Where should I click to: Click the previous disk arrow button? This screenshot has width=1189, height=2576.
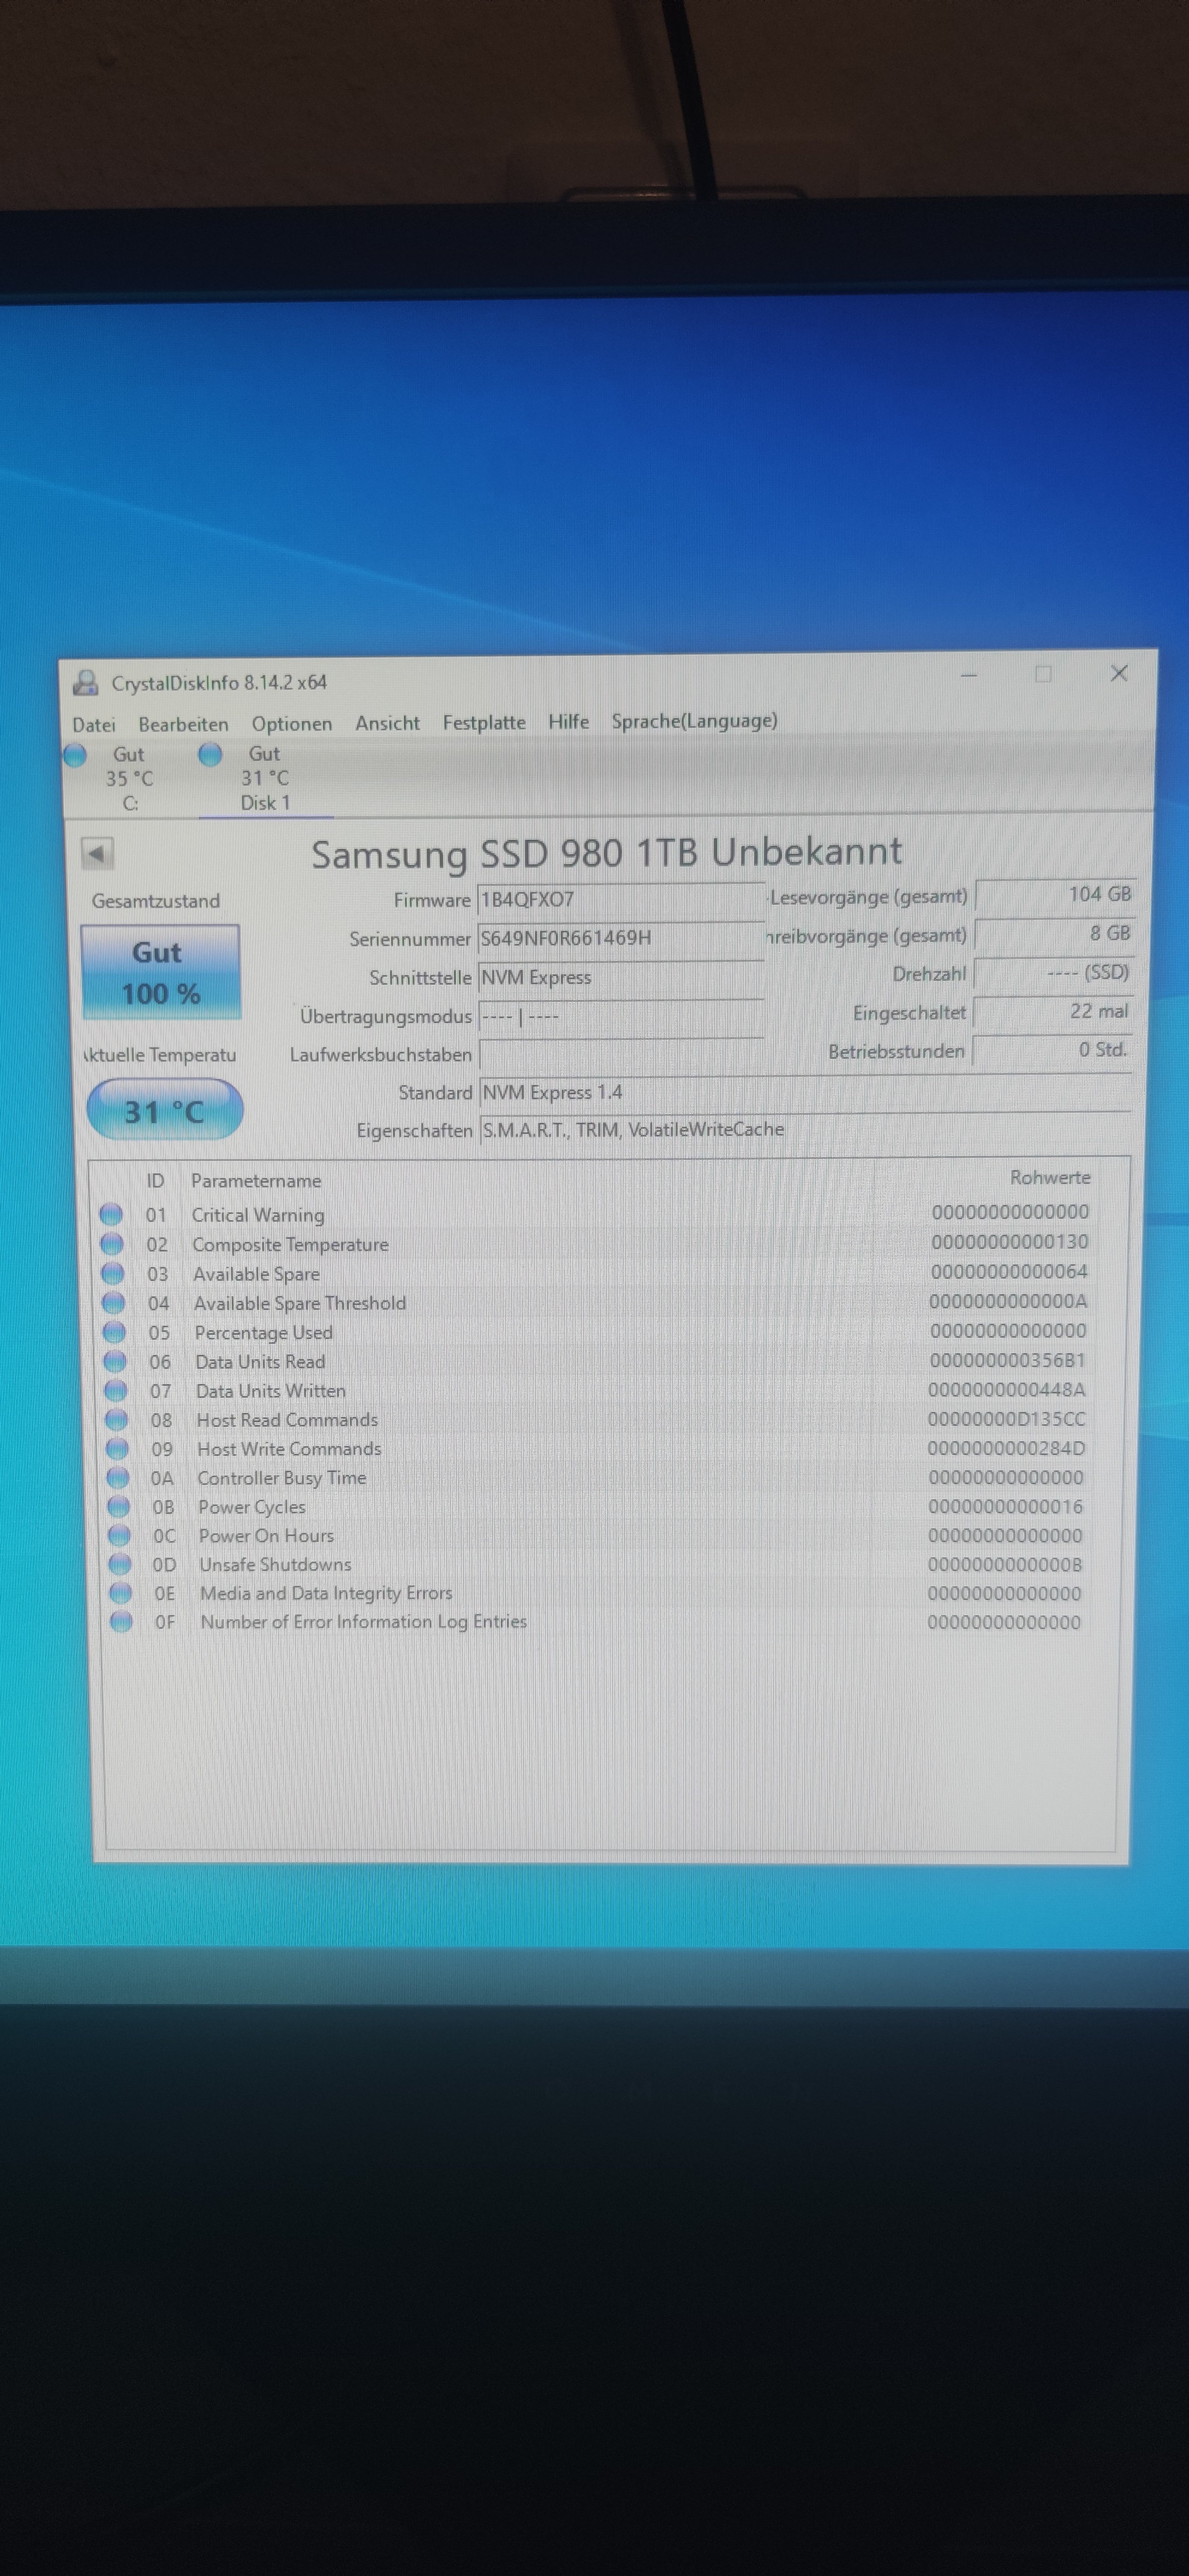click(97, 854)
